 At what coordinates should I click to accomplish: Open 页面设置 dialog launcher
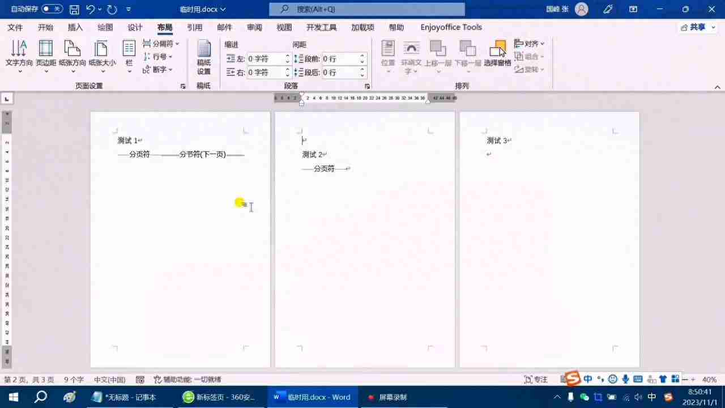pos(183,86)
